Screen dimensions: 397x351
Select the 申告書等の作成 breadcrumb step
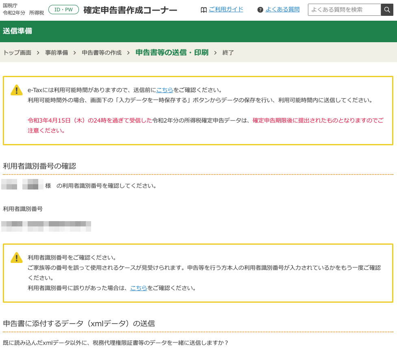pos(101,52)
